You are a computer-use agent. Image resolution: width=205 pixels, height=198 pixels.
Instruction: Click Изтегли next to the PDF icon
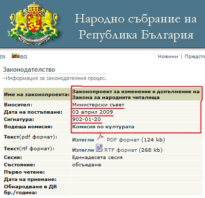click(83, 140)
